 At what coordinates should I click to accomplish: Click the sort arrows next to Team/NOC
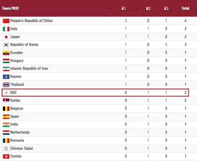point(110,8)
